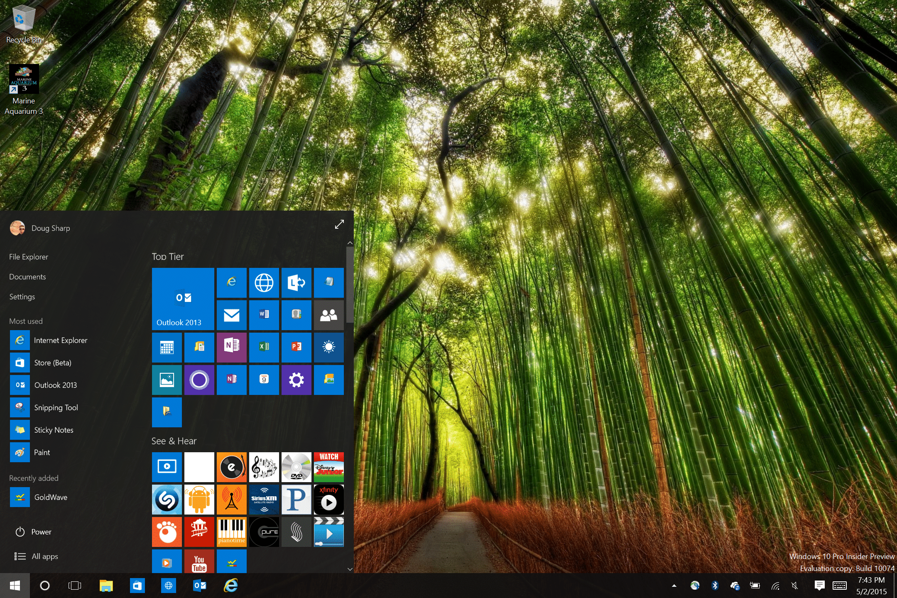Launch the orange GOM Player paw tile
897x598 pixels.
click(167, 532)
